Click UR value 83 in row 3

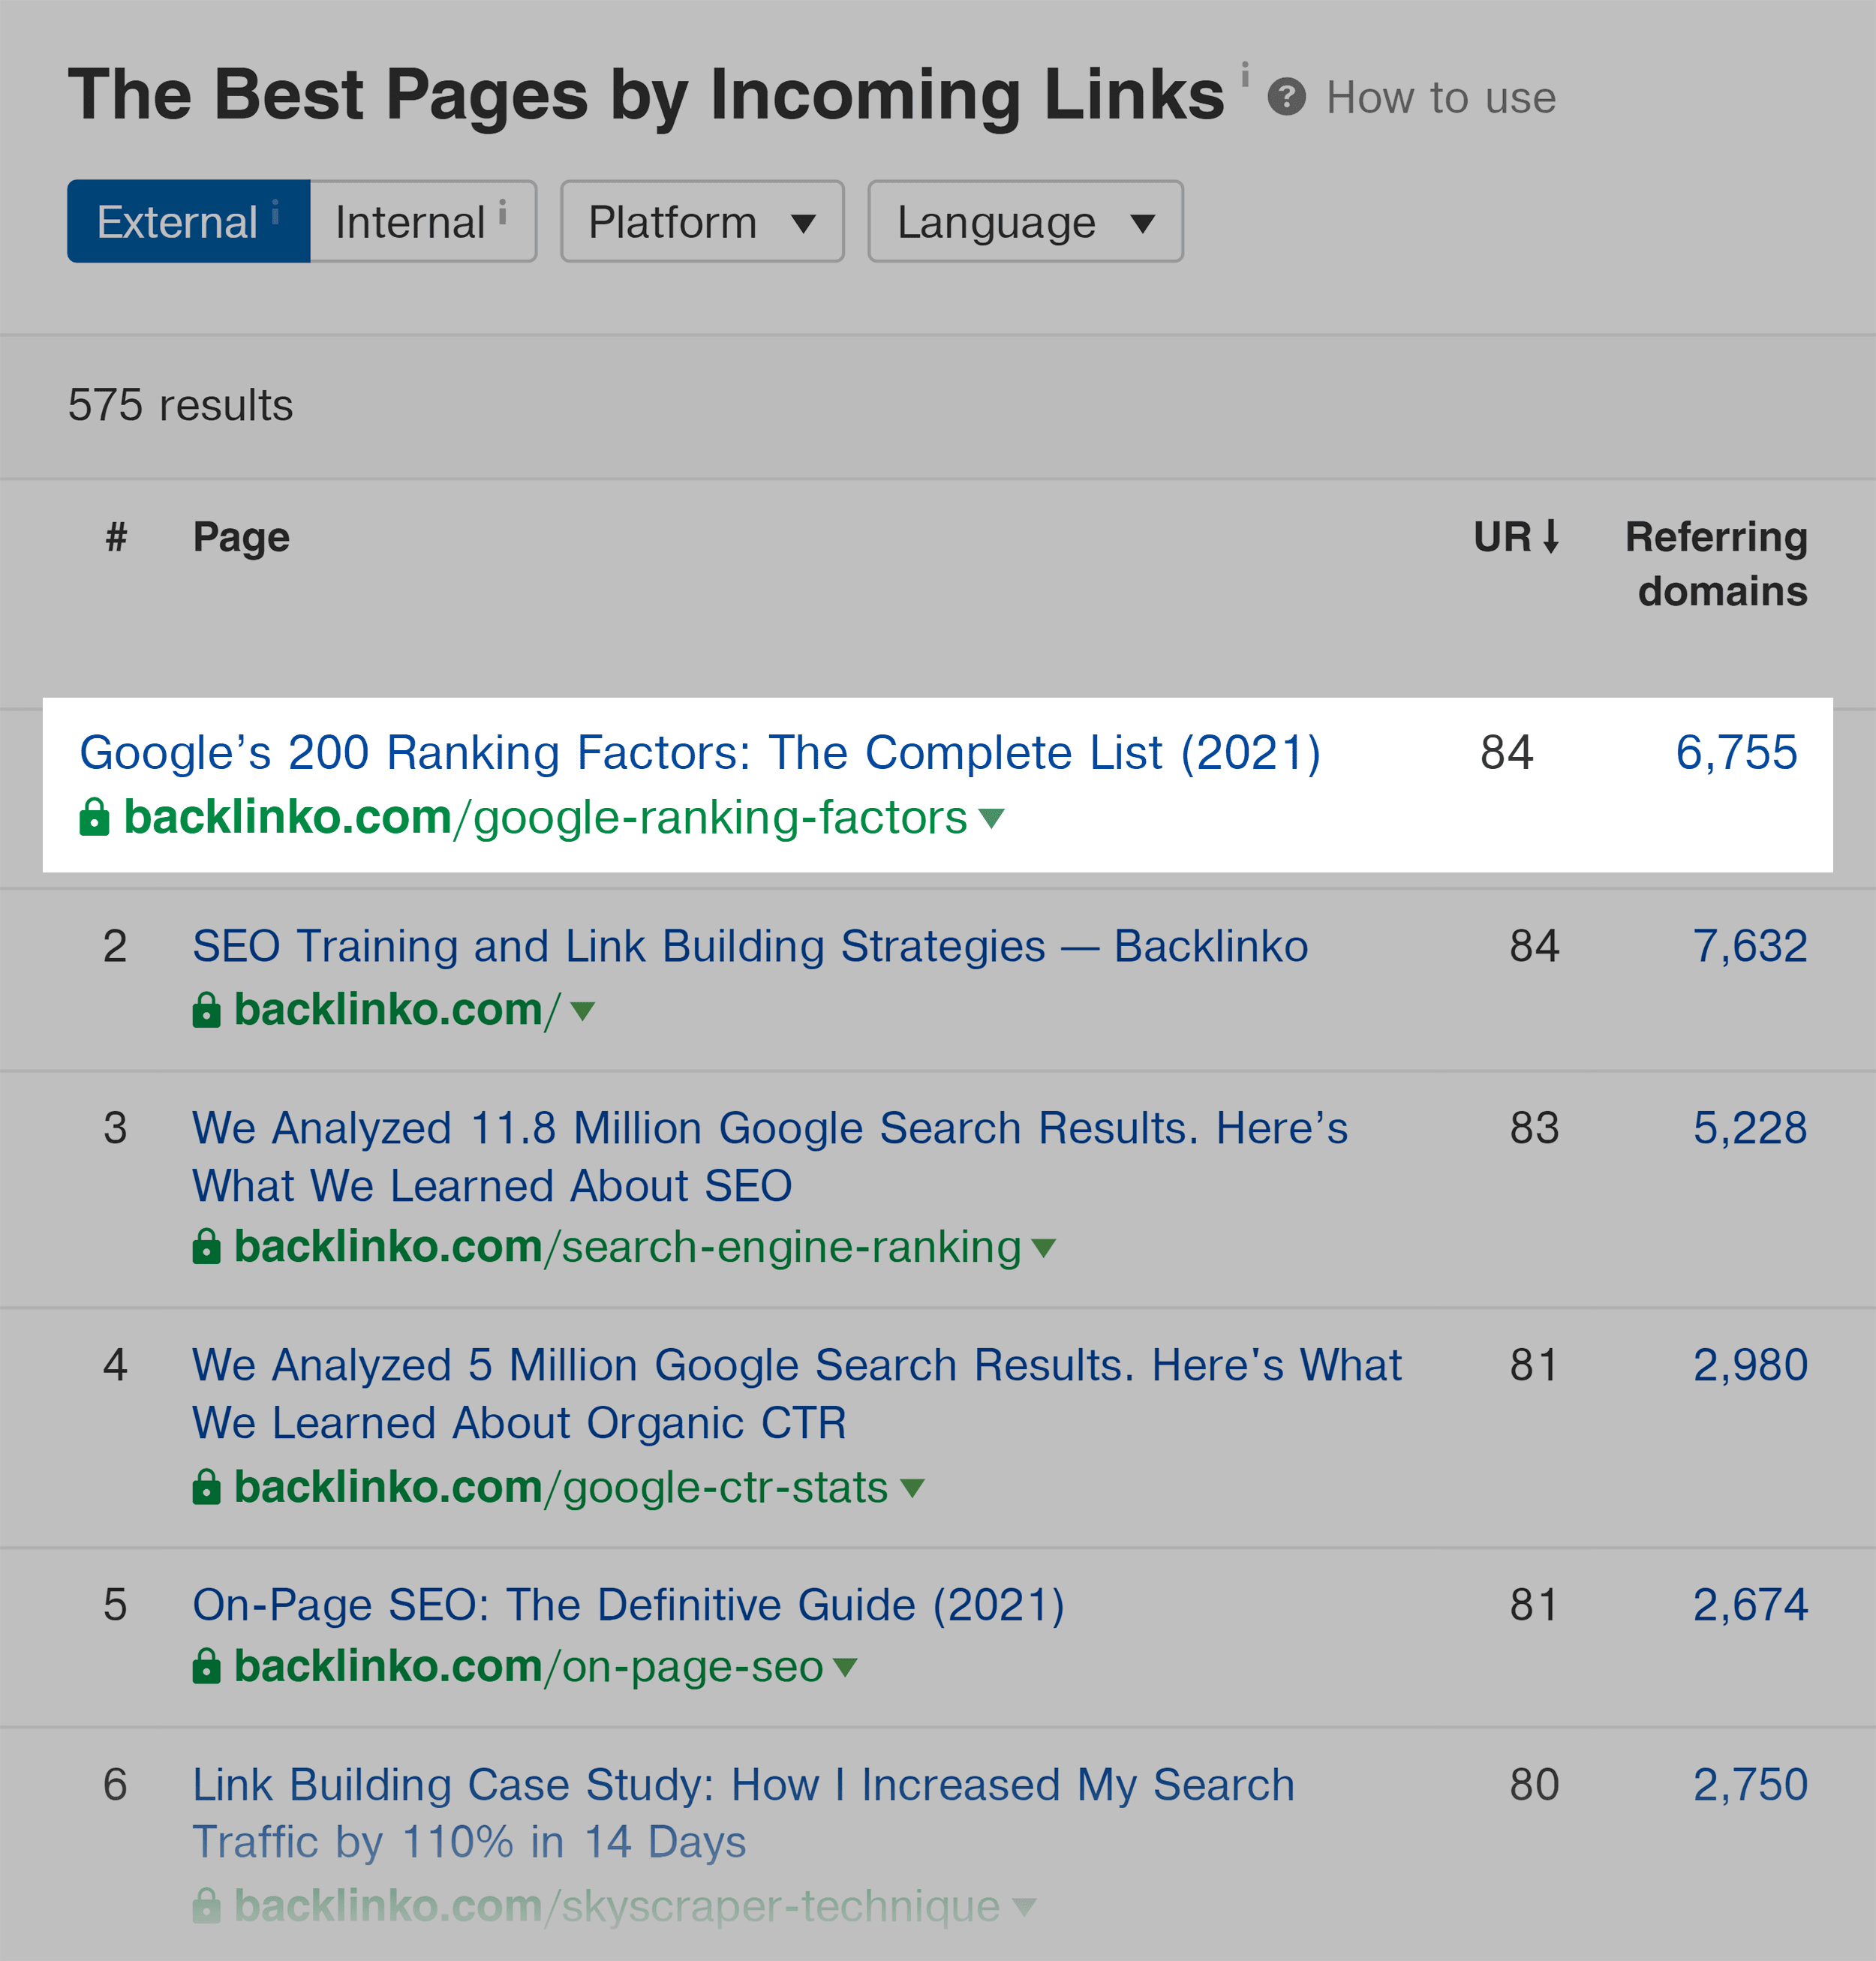coord(1534,1128)
